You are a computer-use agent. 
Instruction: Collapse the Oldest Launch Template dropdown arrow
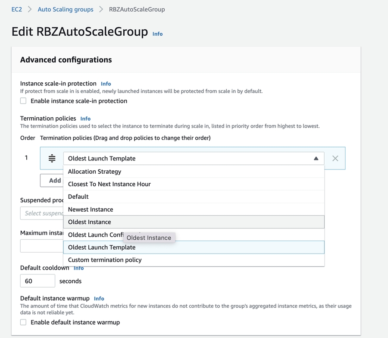point(316,158)
